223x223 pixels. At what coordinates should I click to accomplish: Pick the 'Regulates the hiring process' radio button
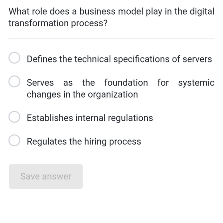(14, 140)
